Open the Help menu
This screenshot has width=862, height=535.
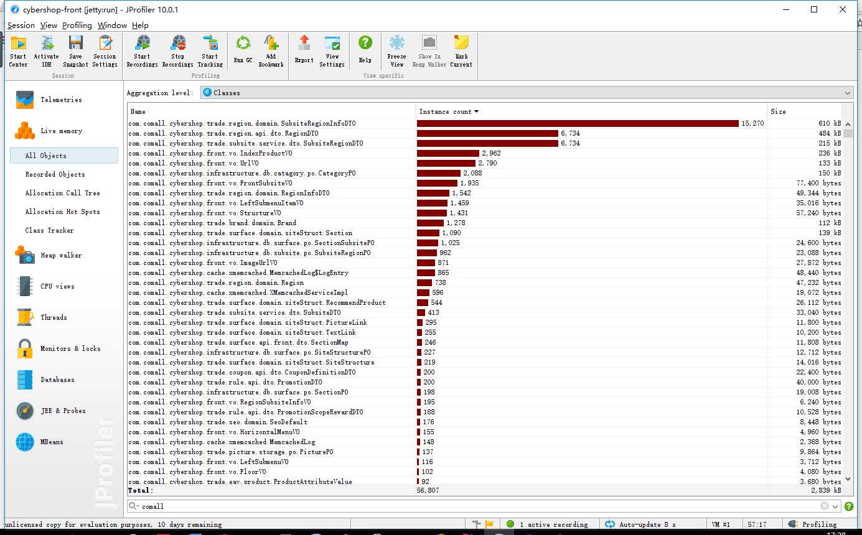tap(140, 26)
